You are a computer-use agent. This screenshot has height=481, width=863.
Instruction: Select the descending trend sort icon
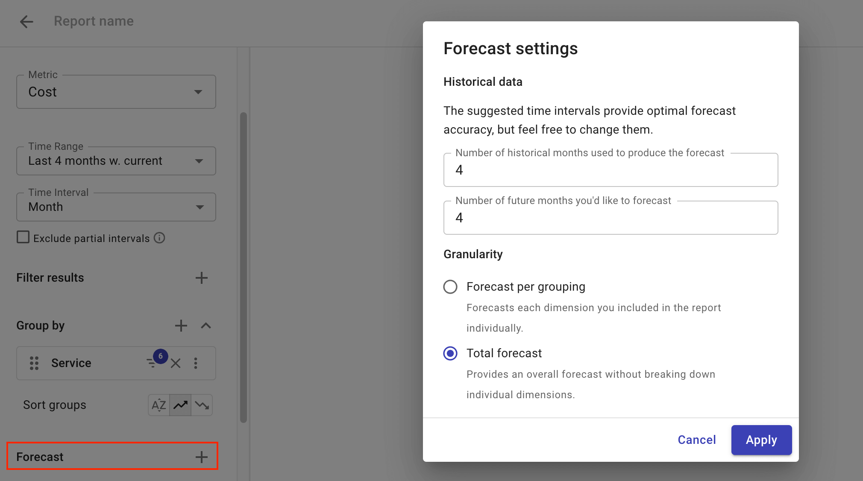pos(202,405)
